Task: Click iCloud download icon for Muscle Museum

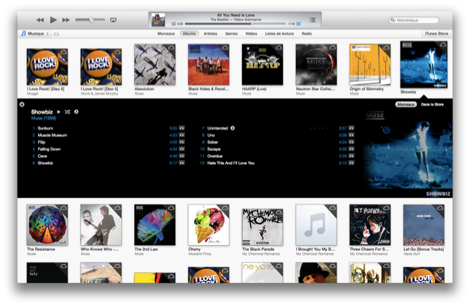Action: click(182, 135)
